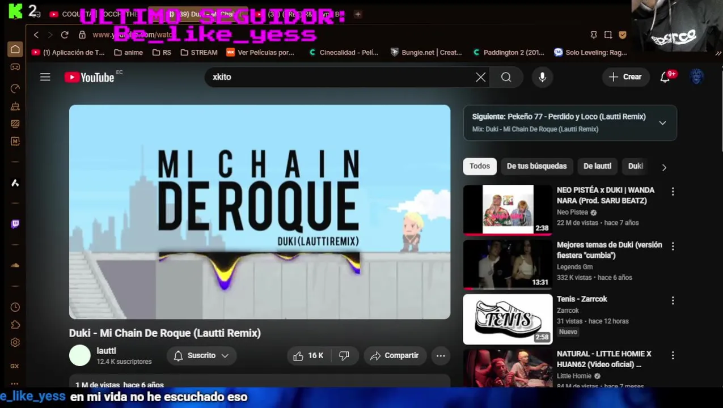
Task: Open YouTube notifications bell
Action: pyautogui.click(x=665, y=77)
